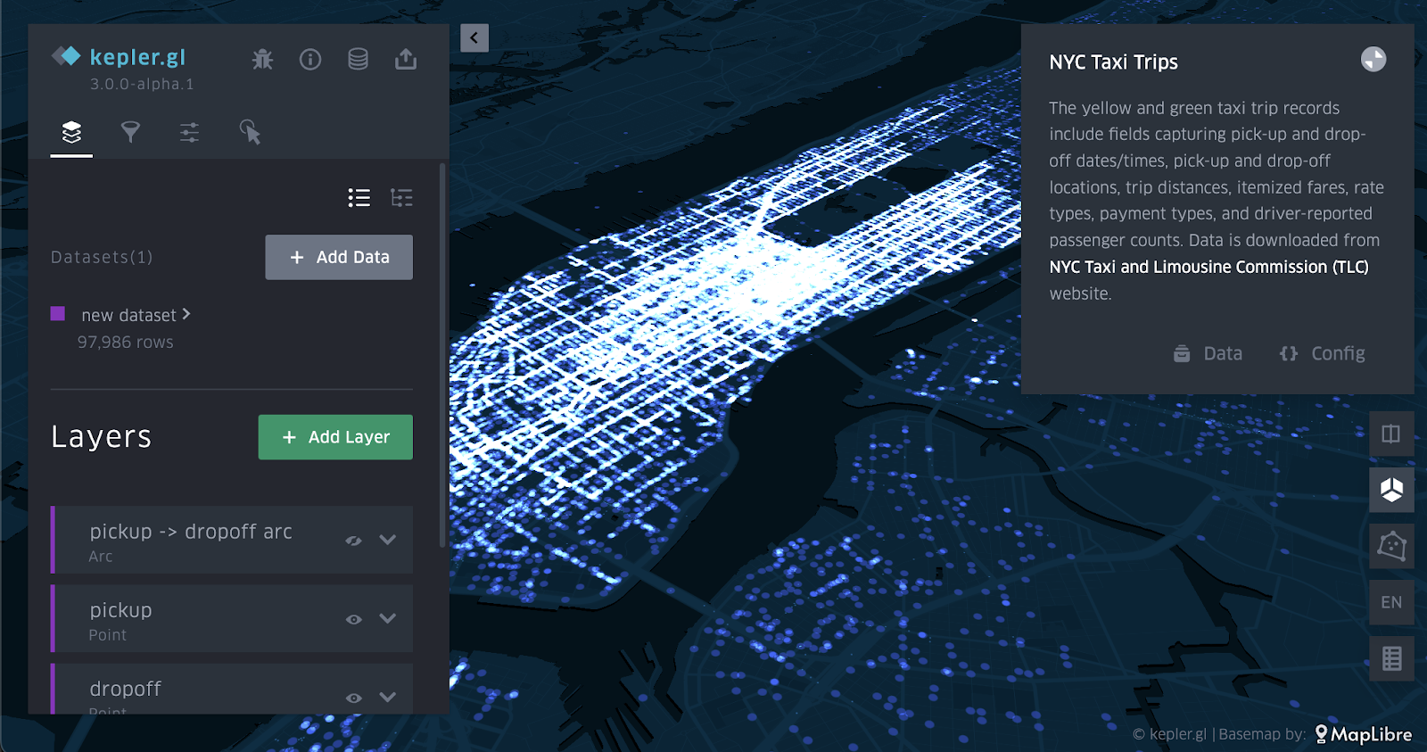The height and width of the screenshot is (752, 1427).
Task: Switch to the Filters tab
Action: [130, 133]
